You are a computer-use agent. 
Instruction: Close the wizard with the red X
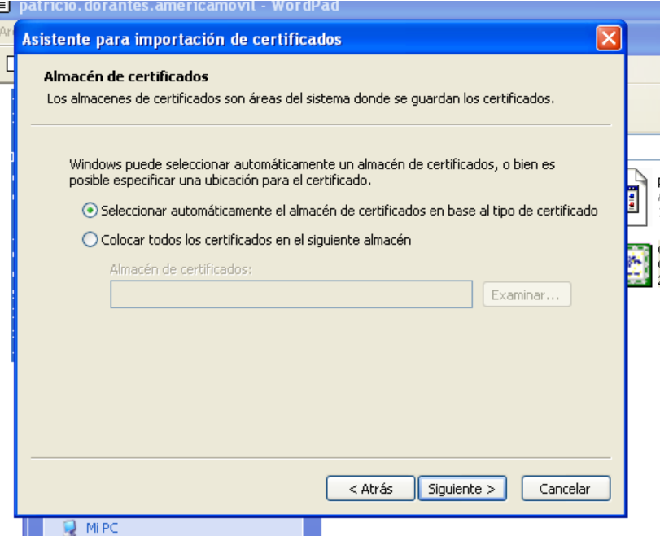609,38
